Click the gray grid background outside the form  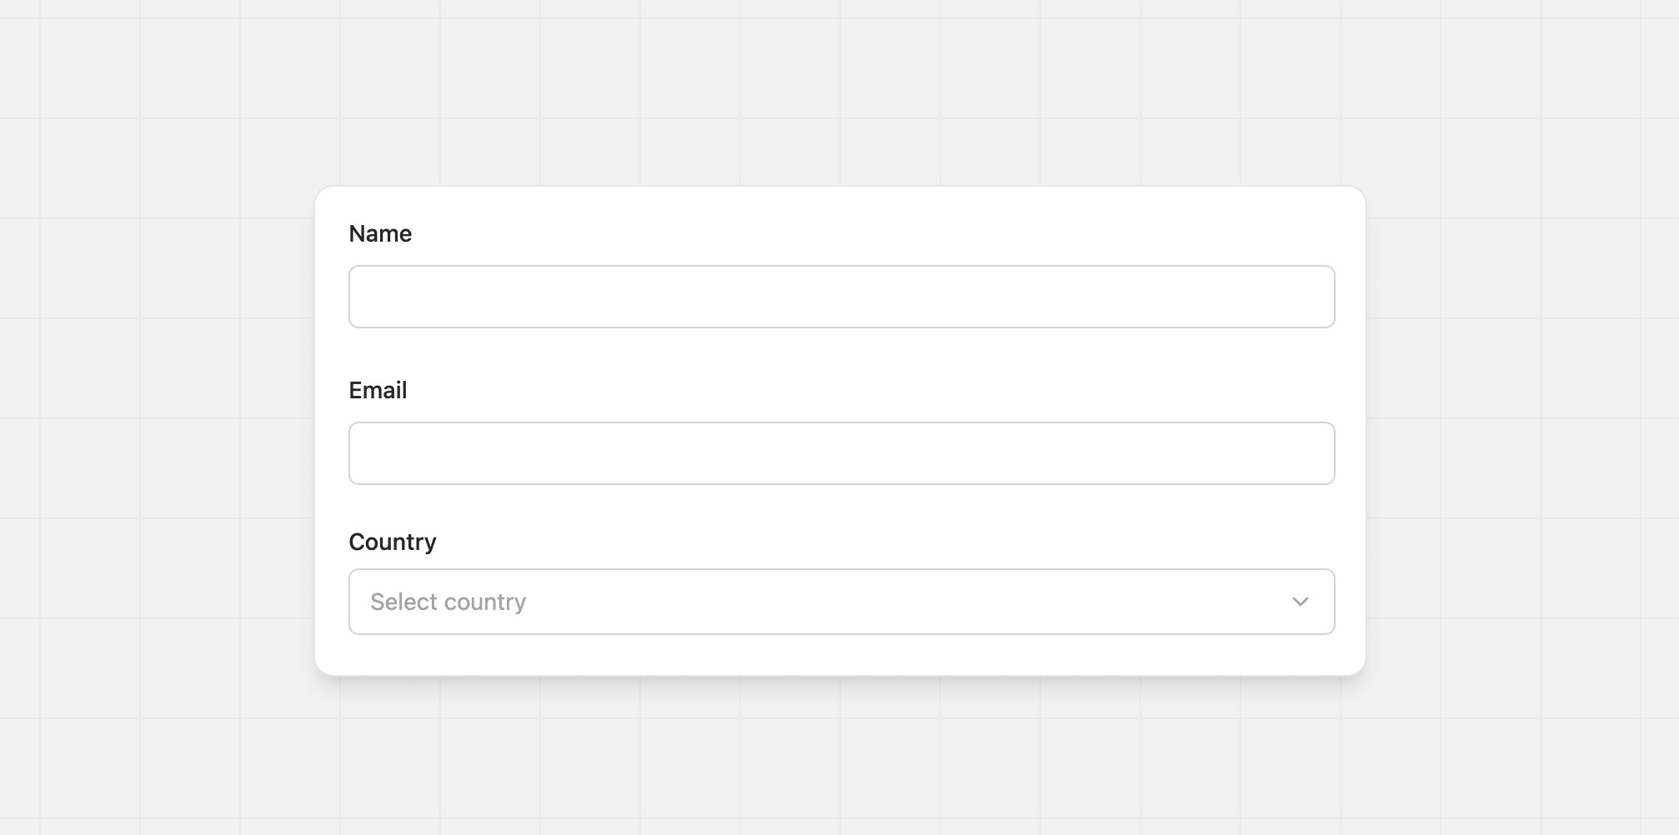click(x=167, y=417)
